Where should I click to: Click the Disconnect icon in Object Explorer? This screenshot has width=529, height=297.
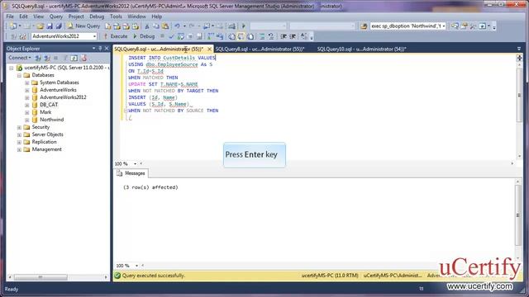(x=47, y=58)
